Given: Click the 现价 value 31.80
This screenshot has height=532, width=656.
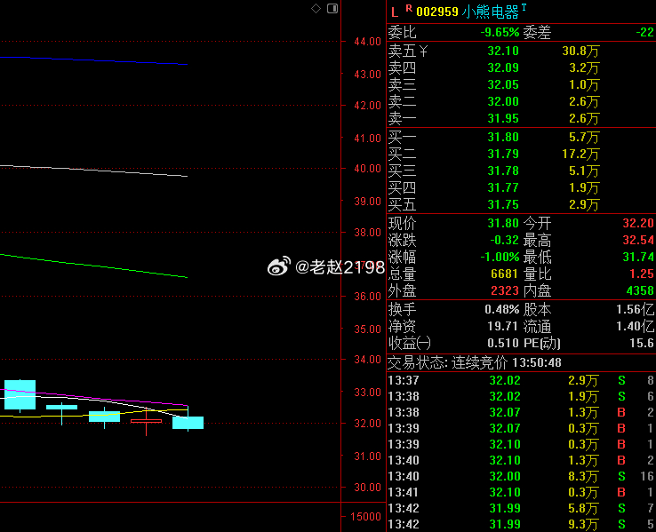Looking at the screenshot, I should 503,223.
